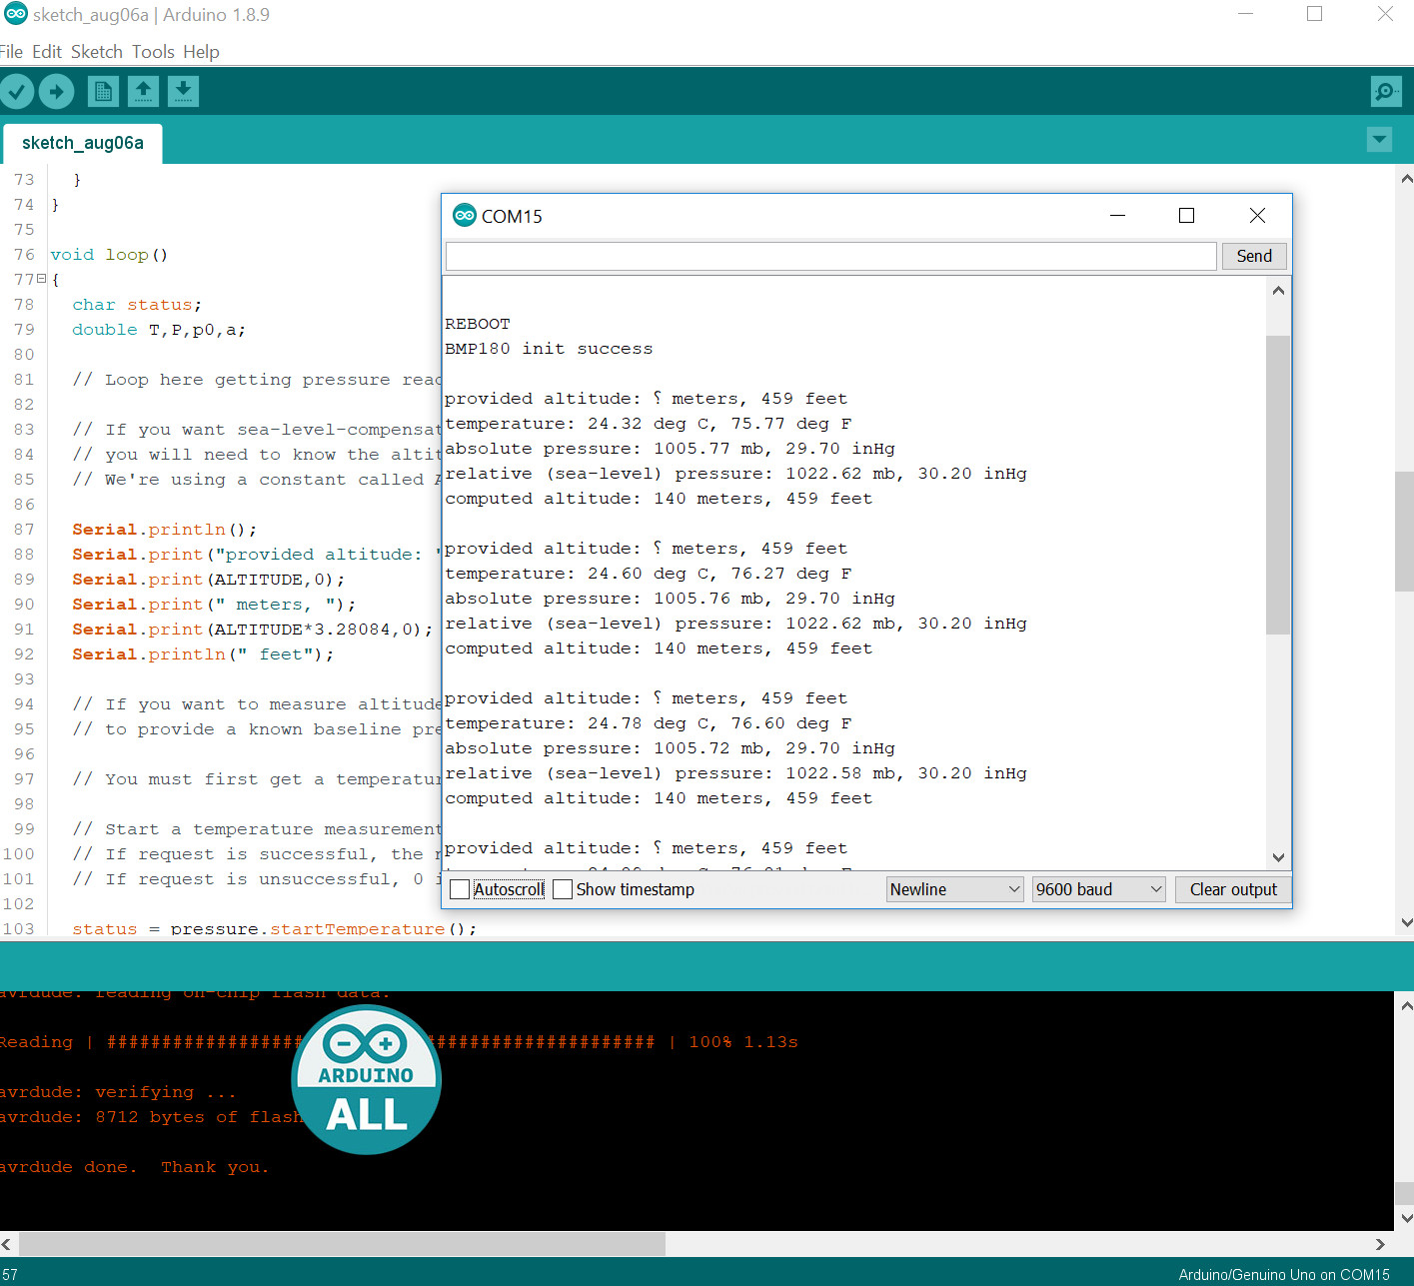Click 'double T,P,p0,a;' on line 79
This screenshot has height=1286, width=1414.
pyautogui.click(x=159, y=330)
